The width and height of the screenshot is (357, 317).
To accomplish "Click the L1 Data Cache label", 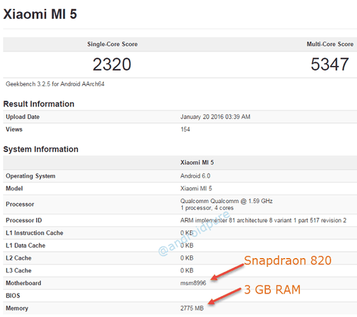I will tap(25, 245).
